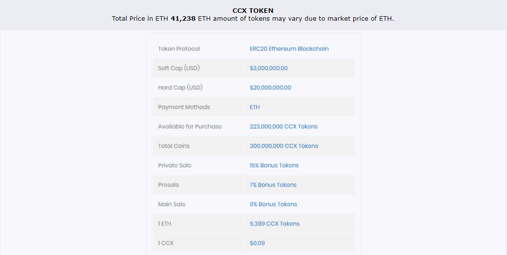Viewport: 507px width, 255px height.
Task: Select the Soft Cap (USD) label
Action: (179, 68)
